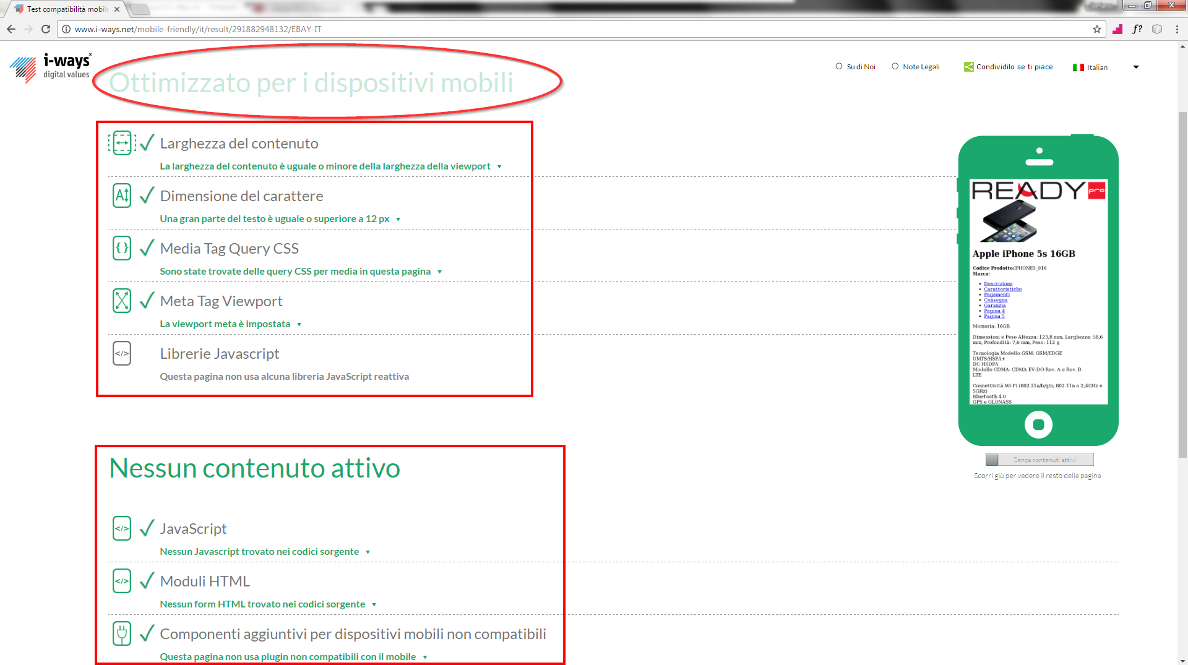Select the Note Legali radio option
Viewport: 1188px width, 665px height.
(895, 66)
